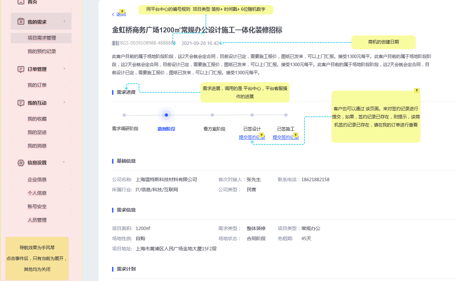Image resolution: width=456 pixels, height=281 pixels.
Task: Open 个人信息 settings page
Action: (37, 193)
